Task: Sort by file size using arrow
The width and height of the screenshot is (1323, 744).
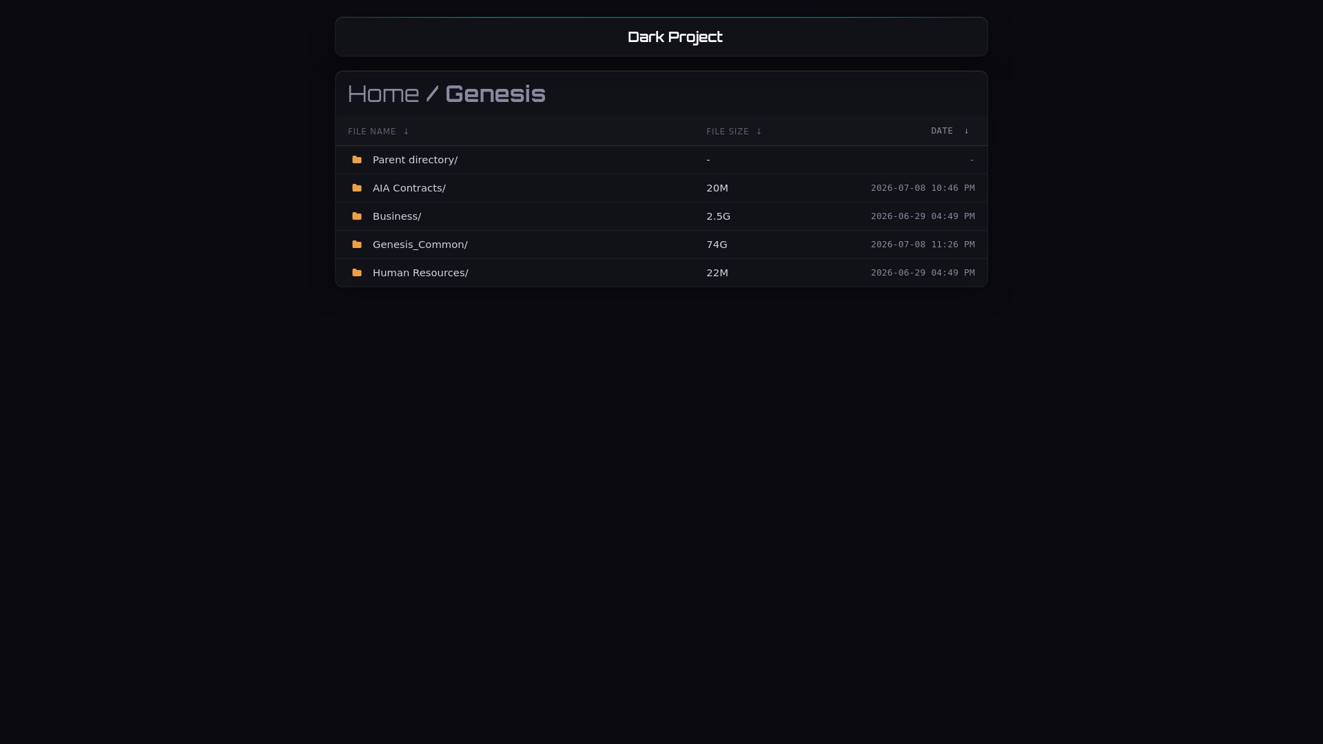Action: 759,132
